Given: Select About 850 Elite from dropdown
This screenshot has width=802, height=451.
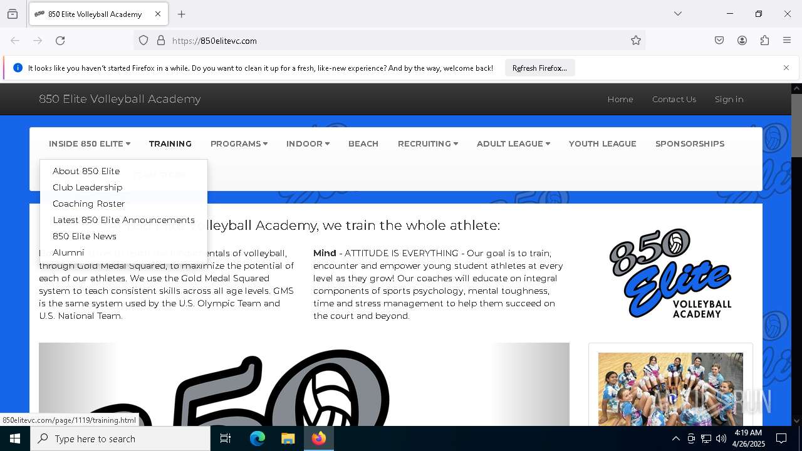Looking at the screenshot, I should [x=86, y=171].
